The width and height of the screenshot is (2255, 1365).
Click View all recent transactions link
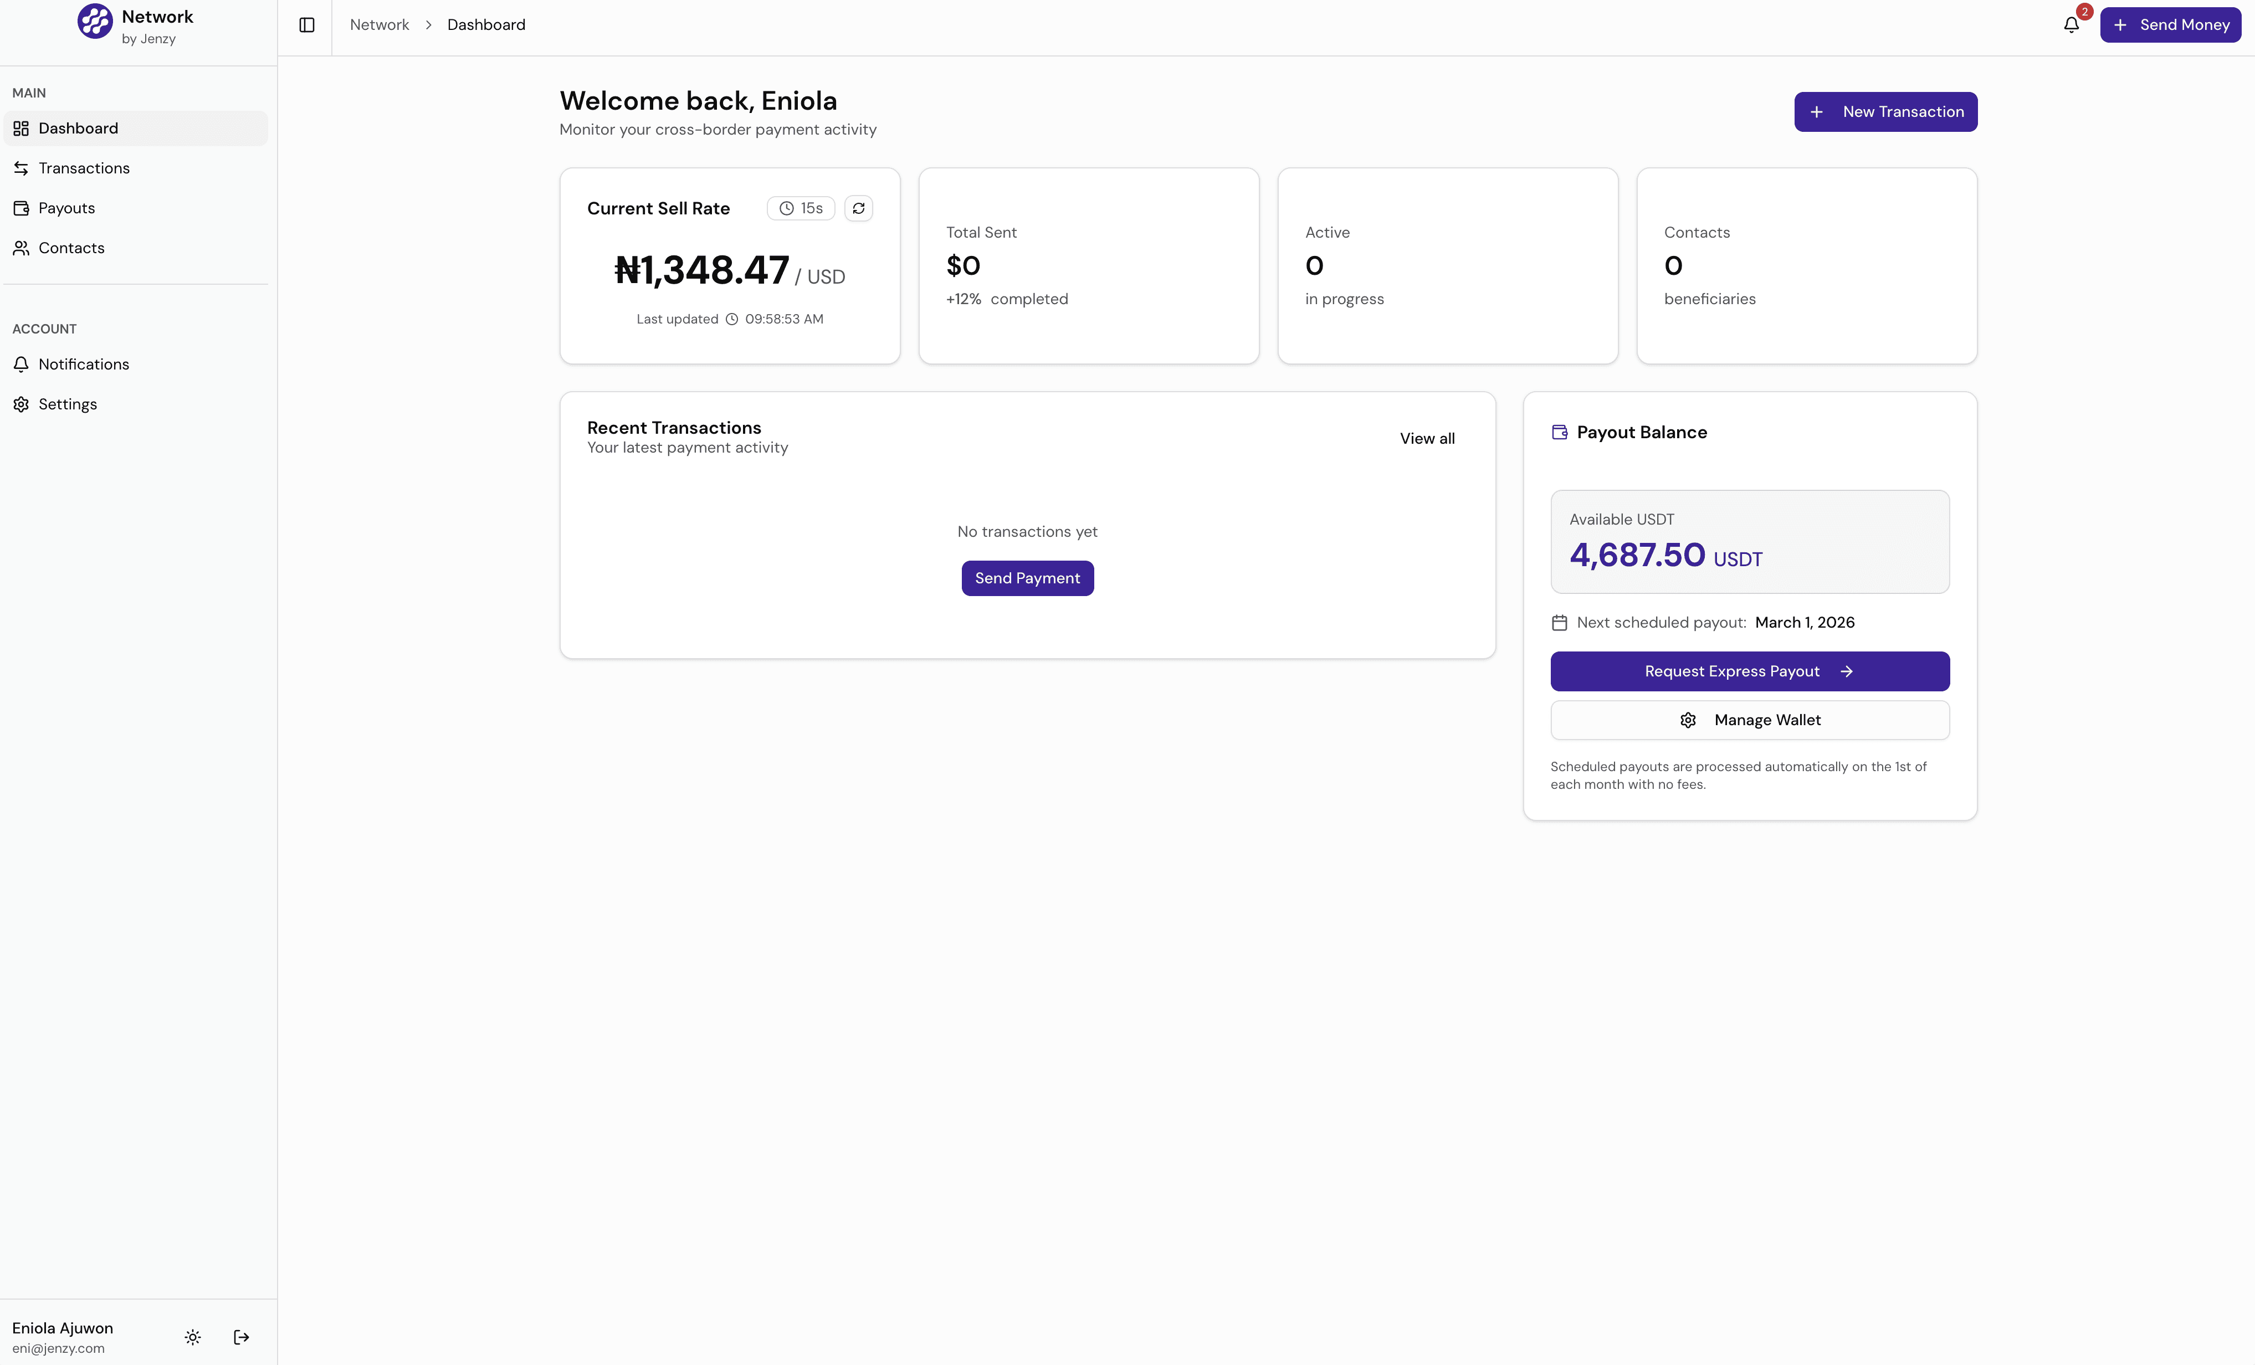coord(1426,438)
